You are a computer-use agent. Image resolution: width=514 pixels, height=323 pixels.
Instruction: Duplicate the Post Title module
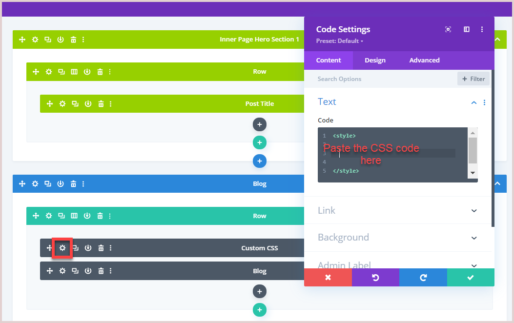pyautogui.click(x=75, y=103)
